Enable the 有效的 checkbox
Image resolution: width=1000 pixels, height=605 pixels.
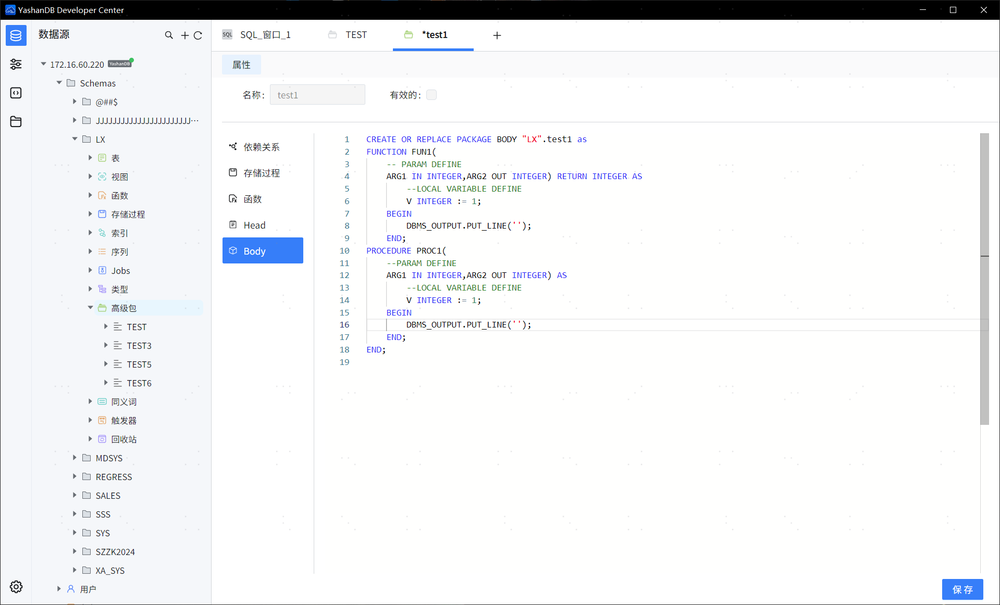431,94
